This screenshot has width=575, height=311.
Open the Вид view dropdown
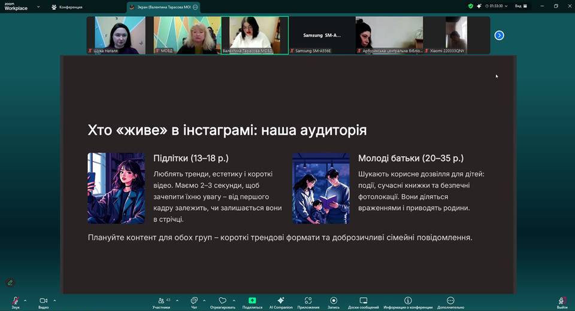click(521, 6)
